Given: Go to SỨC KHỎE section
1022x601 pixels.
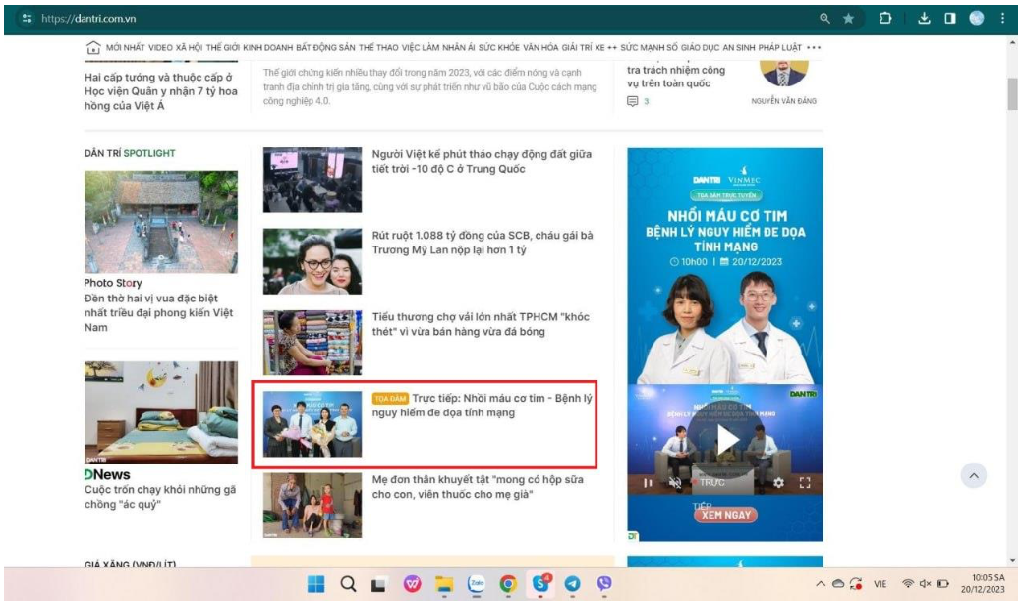Looking at the screenshot, I should pyautogui.click(x=498, y=47).
